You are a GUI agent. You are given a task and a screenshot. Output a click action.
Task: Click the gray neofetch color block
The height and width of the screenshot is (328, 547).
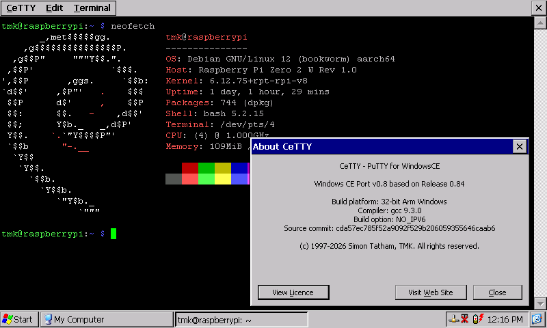point(174,179)
